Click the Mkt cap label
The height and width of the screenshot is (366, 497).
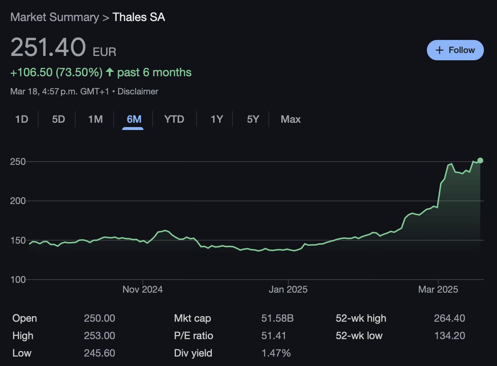(x=193, y=318)
